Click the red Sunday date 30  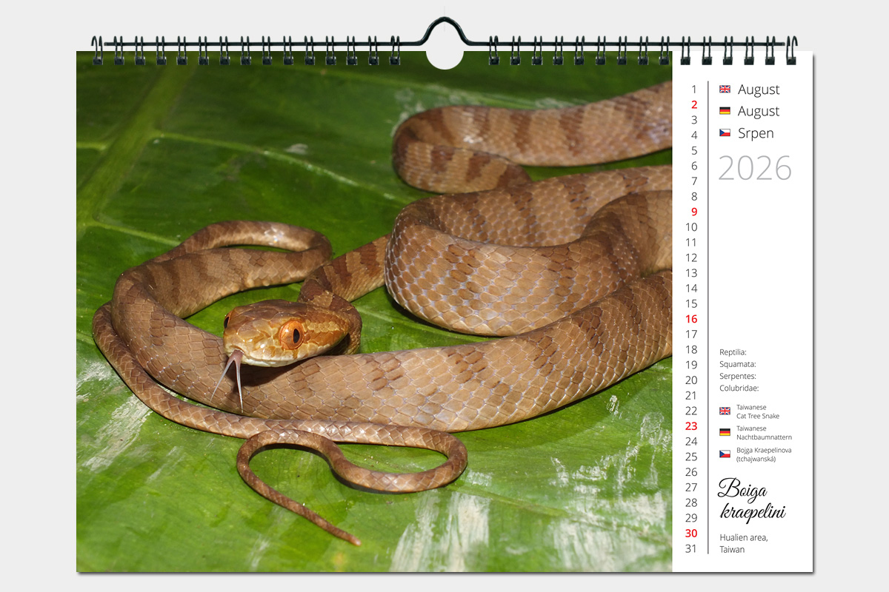691,533
